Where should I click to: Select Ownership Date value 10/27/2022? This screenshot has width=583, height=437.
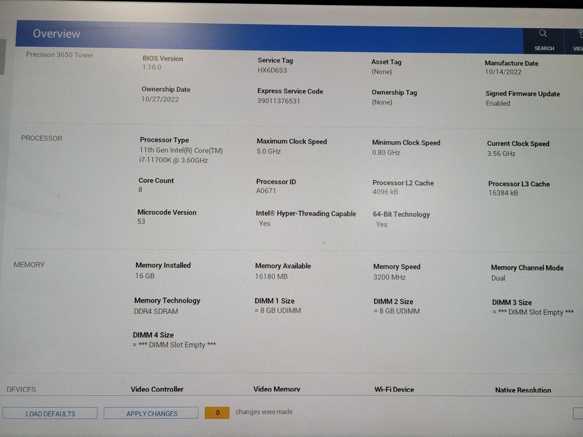tap(160, 99)
